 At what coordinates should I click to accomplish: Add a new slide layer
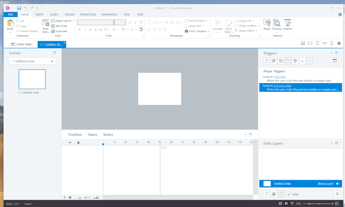[267, 194]
